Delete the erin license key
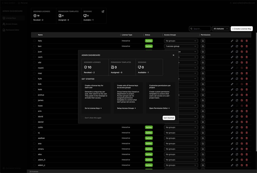 (247, 111)
